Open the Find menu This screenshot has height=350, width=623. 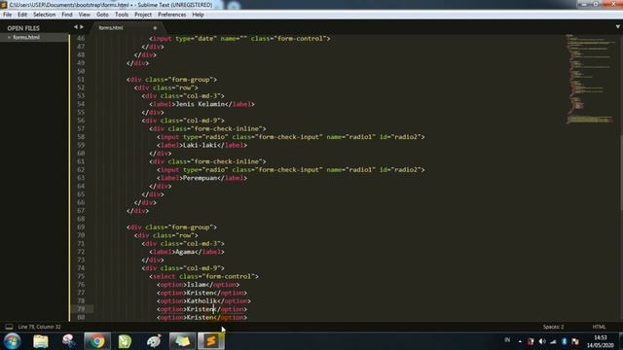tap(67, 15)
